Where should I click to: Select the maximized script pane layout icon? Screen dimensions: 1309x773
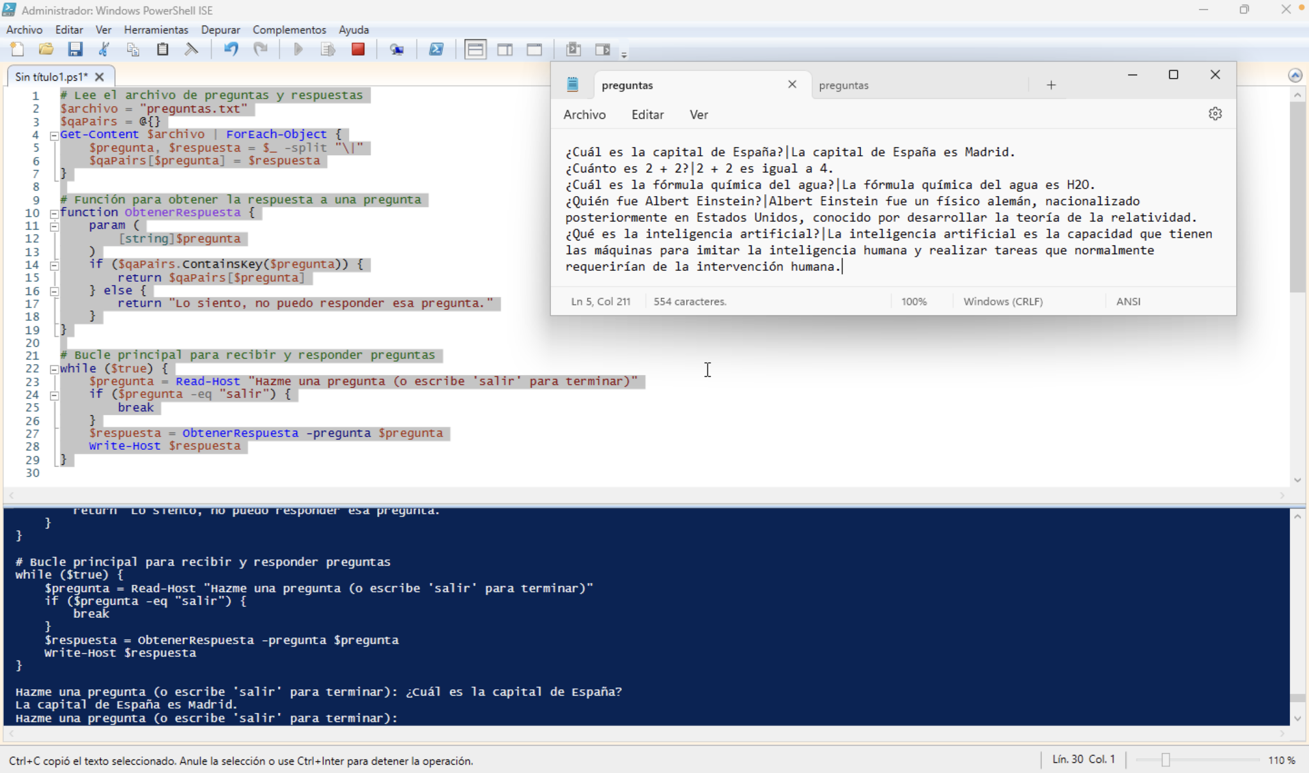(x=535, y=49)
